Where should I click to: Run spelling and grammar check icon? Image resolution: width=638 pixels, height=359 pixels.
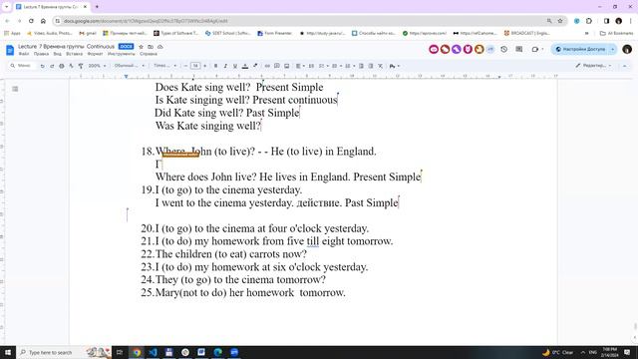point(71,66)
